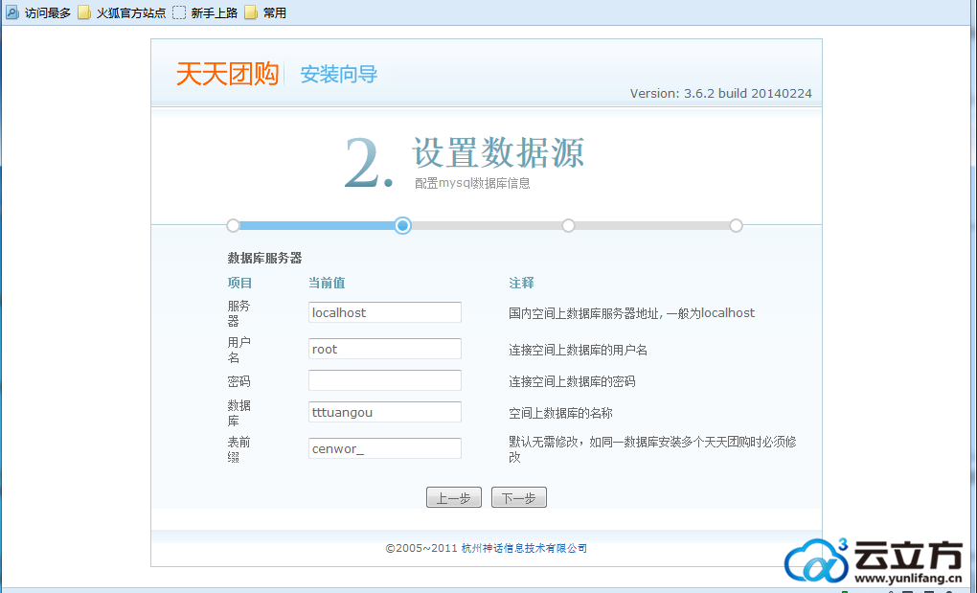
Task: Click the 下一步 button
Action: 519,498
